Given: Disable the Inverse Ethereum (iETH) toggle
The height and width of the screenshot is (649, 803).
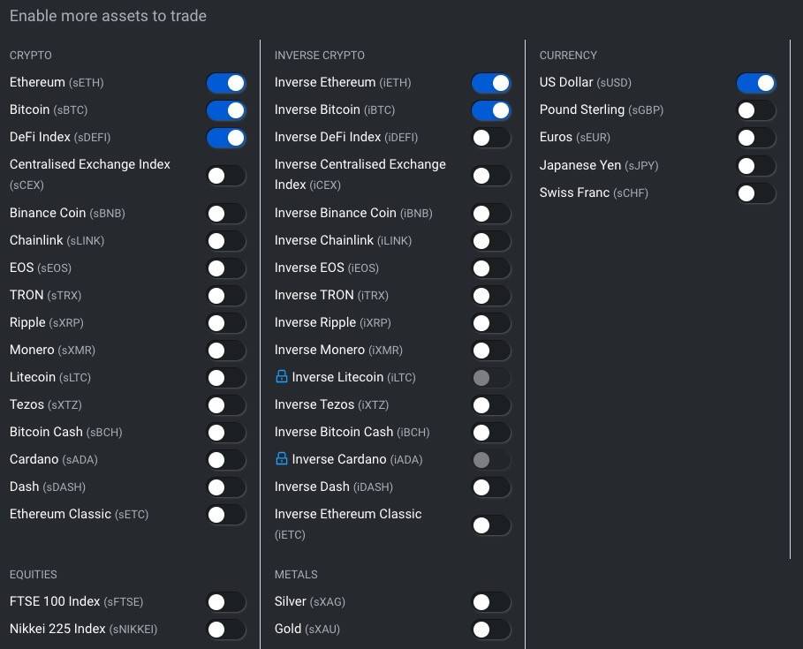Looking at the screenshot, I should [491, 83].
